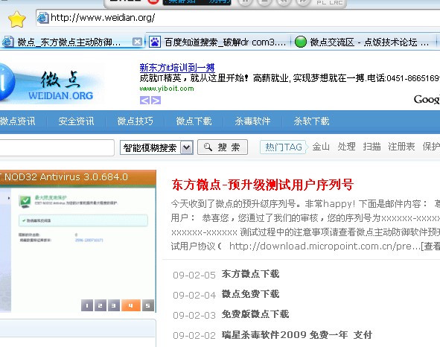Click the ad's previous arrow button
440x347 pixels.
coord(144,101)
